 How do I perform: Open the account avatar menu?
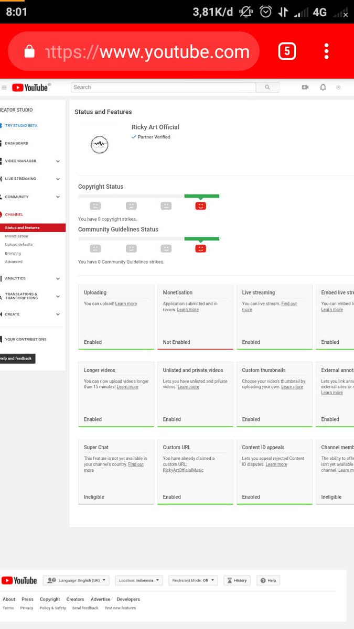(x=338, y=88)
